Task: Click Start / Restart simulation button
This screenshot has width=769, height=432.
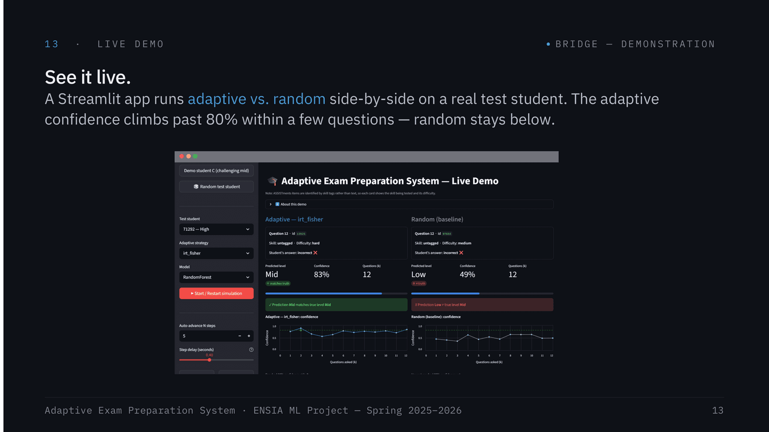Action: click(216, 293)
